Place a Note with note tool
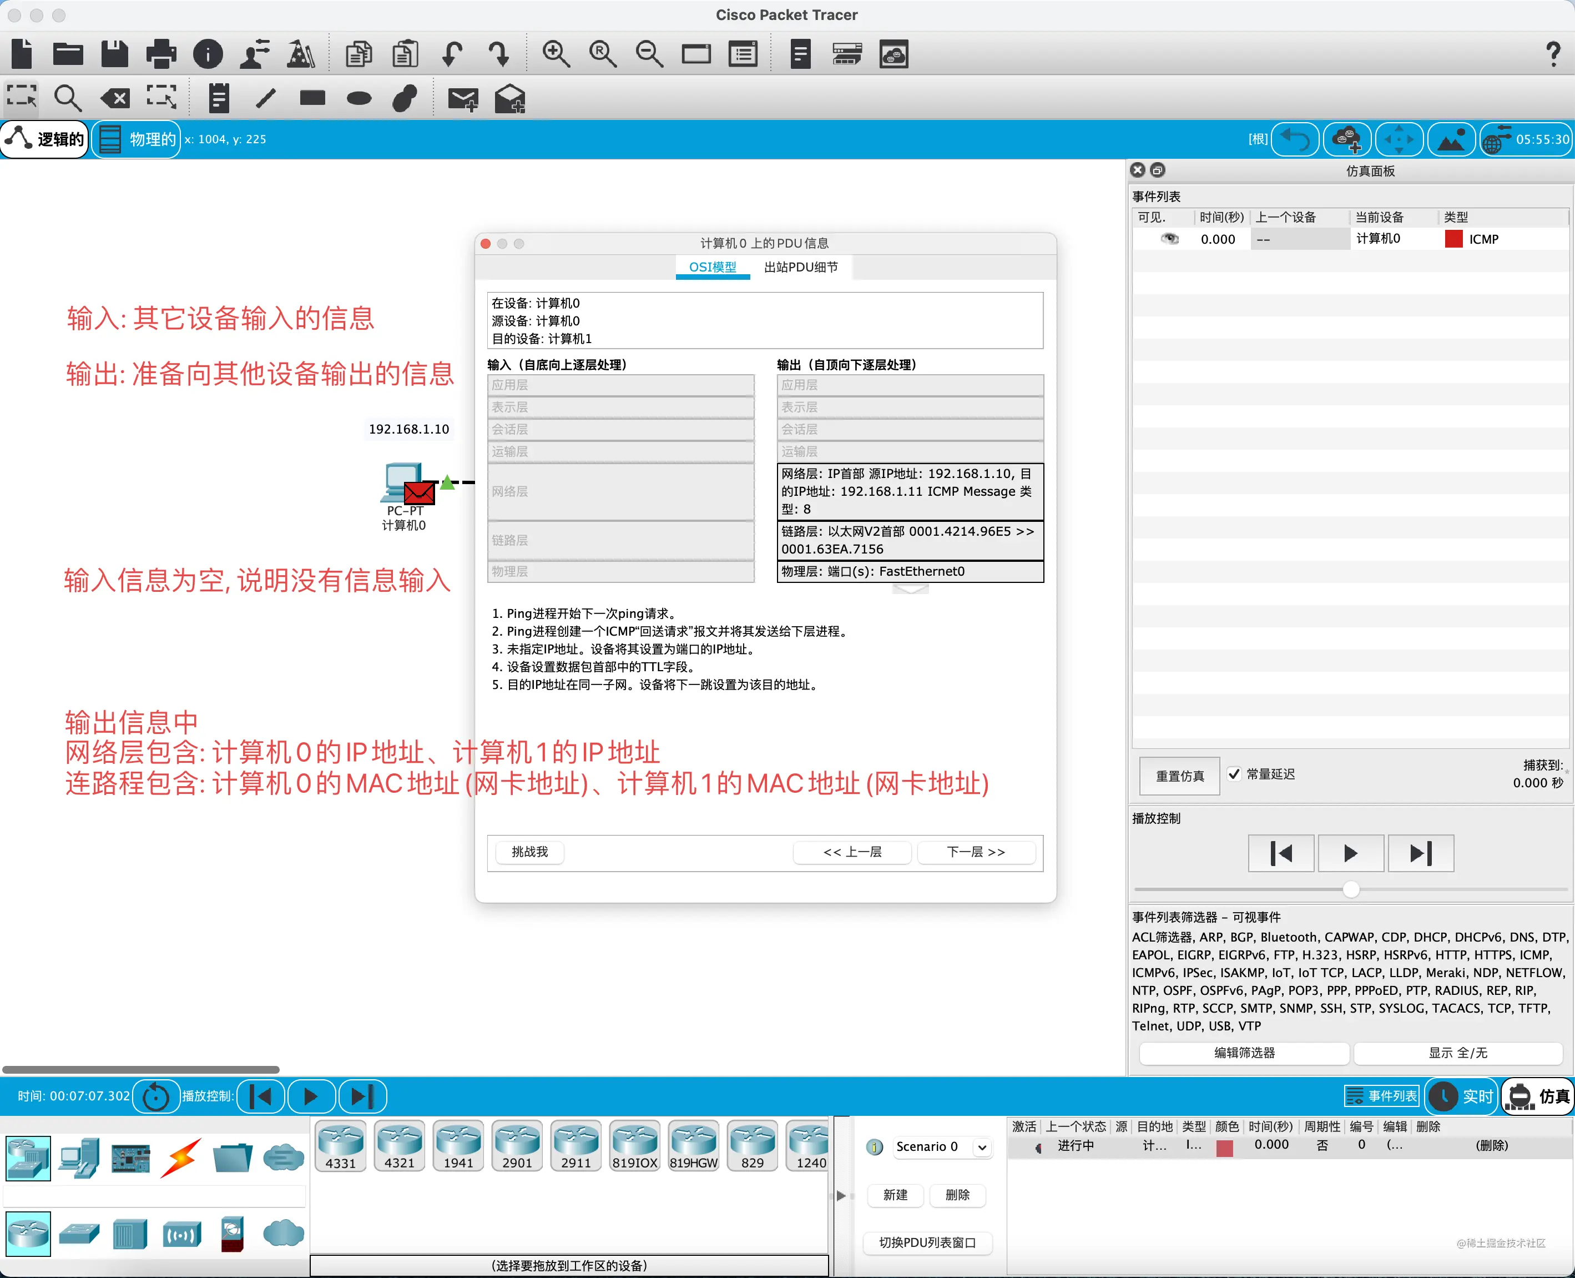The width and height of the screenshot is (1575, 1278). coord(219,97)
